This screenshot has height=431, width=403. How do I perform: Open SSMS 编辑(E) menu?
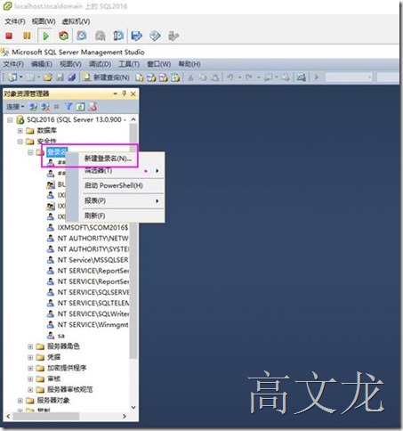(41, 64)
